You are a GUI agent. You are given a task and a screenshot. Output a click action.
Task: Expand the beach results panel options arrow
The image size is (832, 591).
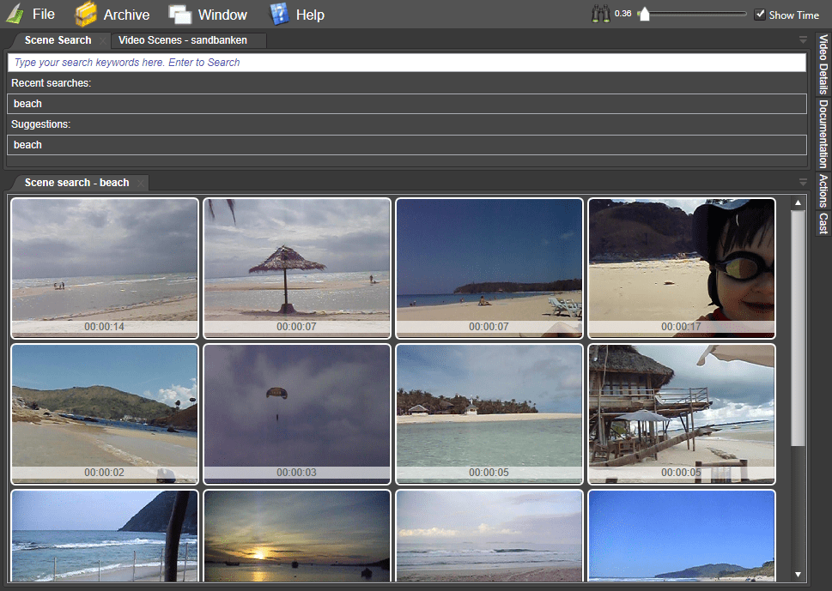[803, 183]
